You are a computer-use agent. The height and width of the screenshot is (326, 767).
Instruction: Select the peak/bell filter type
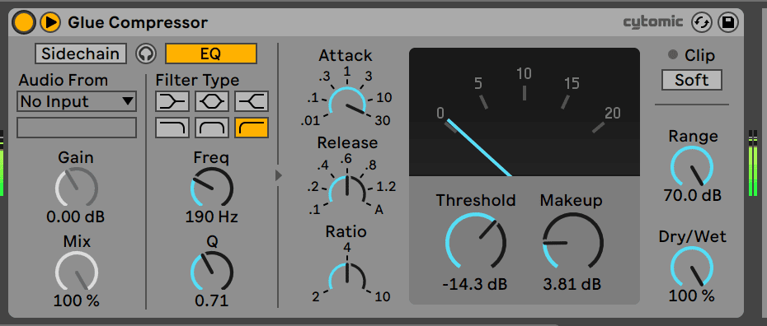pos(212,101)
